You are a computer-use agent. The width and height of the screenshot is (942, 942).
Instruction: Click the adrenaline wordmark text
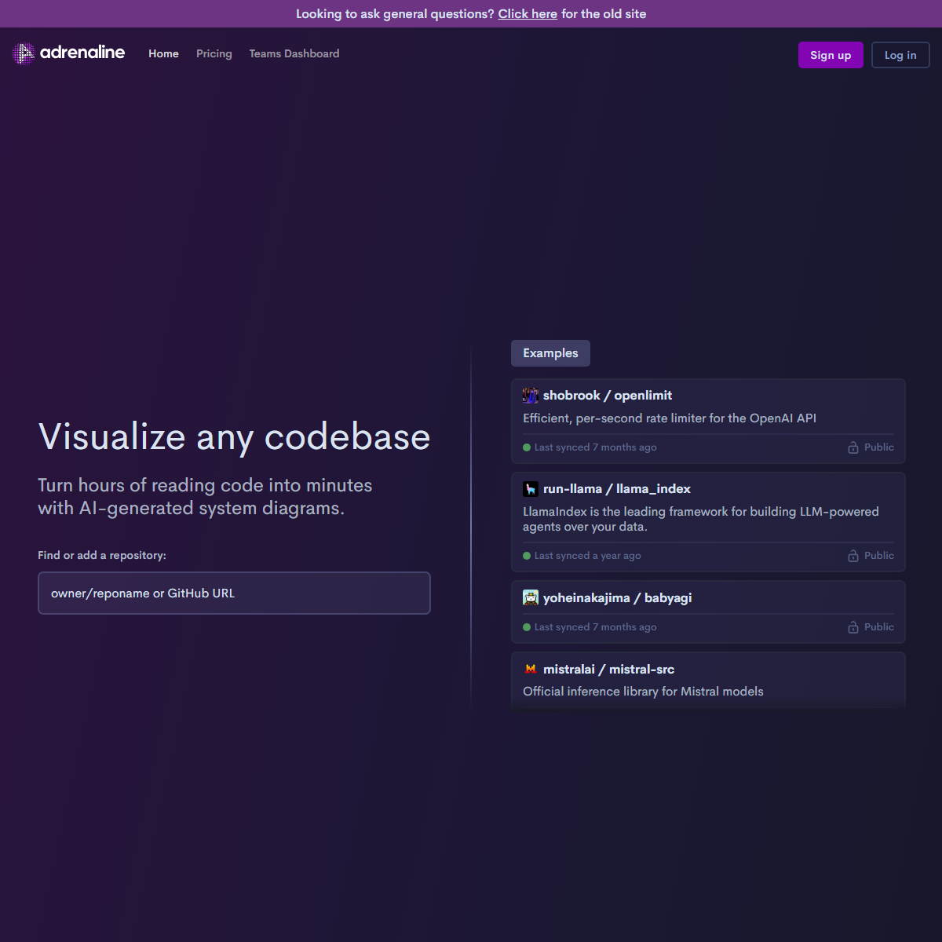[x=82, y=53]
